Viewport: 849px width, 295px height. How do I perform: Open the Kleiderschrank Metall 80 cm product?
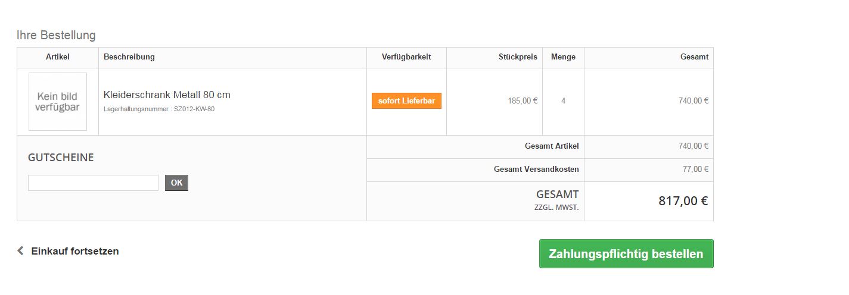[167, 95]
